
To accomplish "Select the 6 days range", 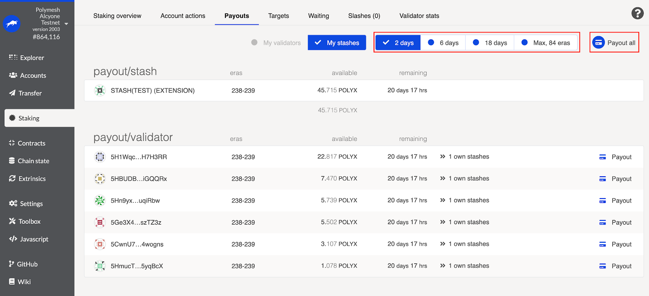I will [443, 43].
